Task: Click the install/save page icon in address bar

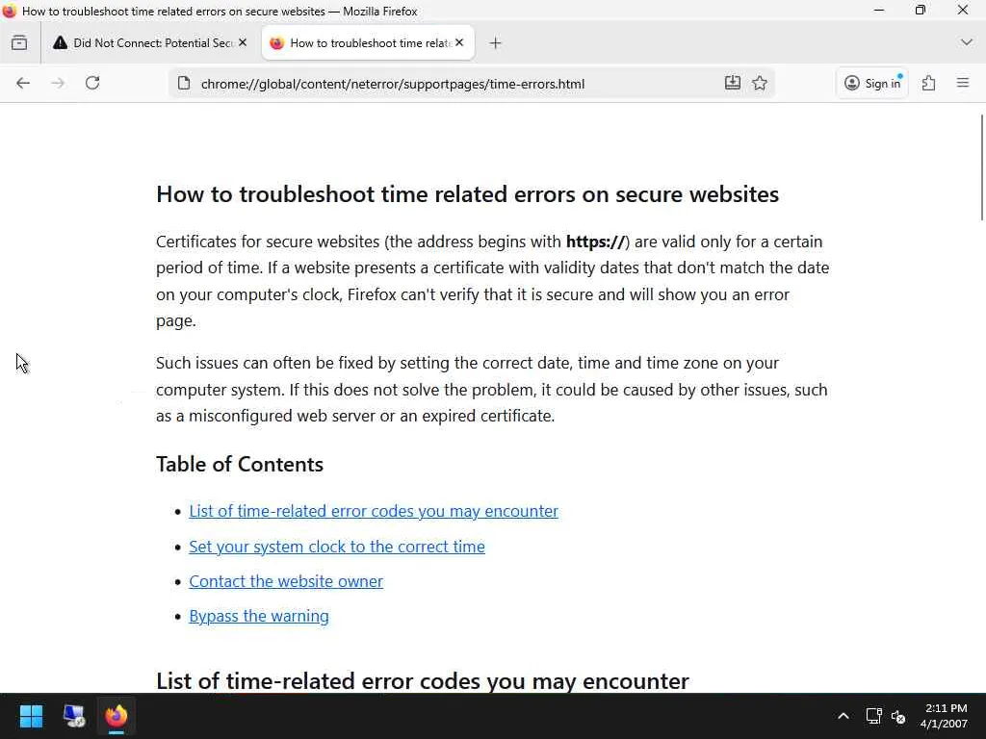Action: click(733, 83)
